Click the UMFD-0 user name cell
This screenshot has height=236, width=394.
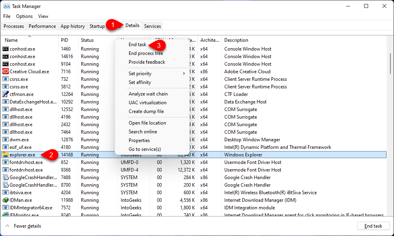coord(129,162)
